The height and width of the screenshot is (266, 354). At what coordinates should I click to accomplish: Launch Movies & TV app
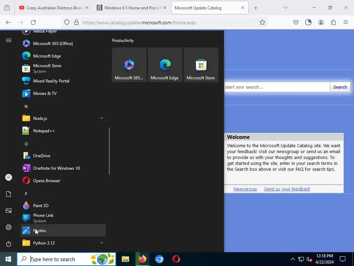63,93
